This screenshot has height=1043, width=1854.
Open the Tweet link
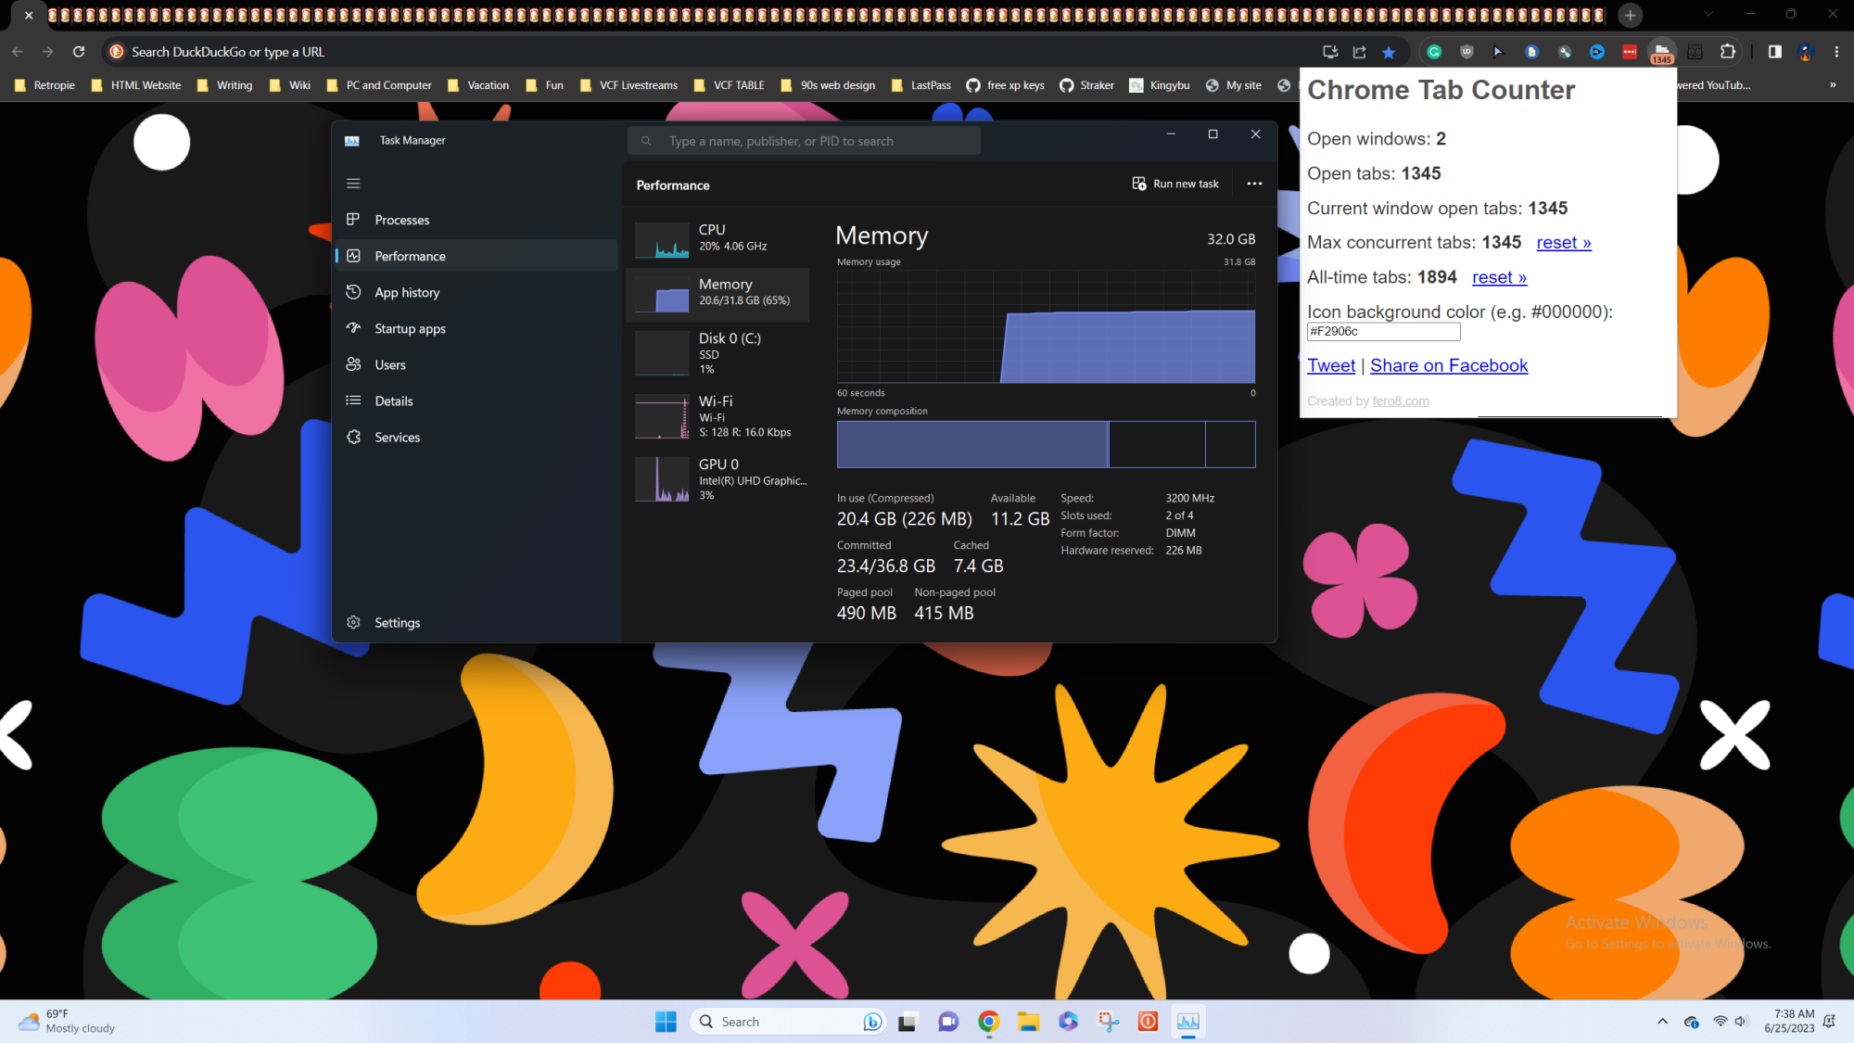(x=1330, y=365)
